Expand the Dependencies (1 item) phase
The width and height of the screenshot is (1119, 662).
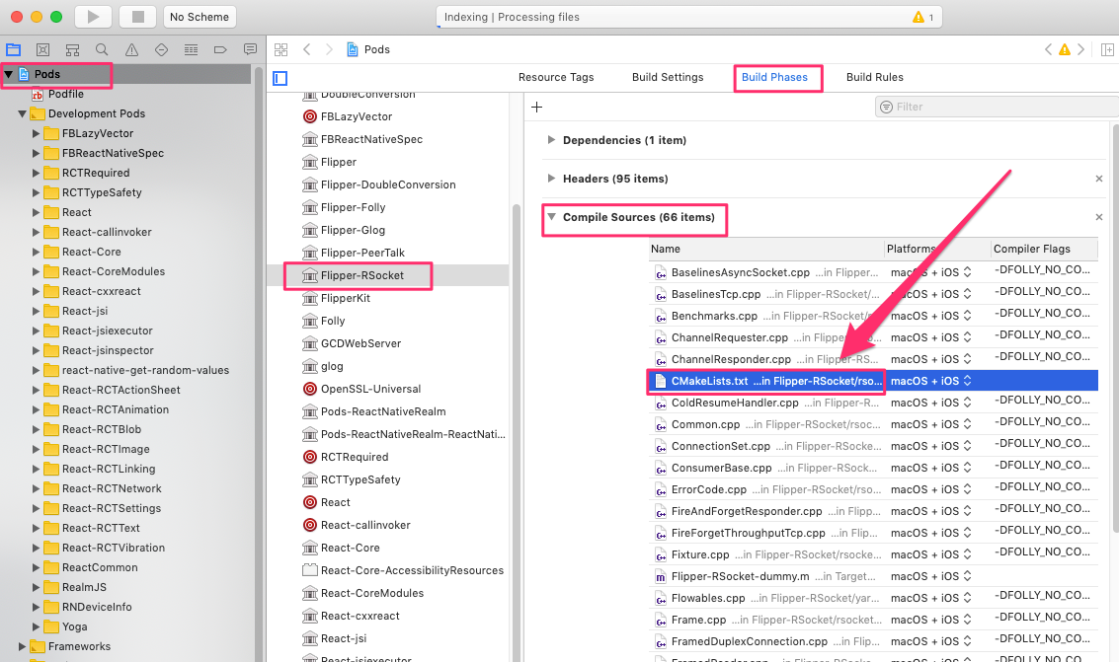coord(551,140)
